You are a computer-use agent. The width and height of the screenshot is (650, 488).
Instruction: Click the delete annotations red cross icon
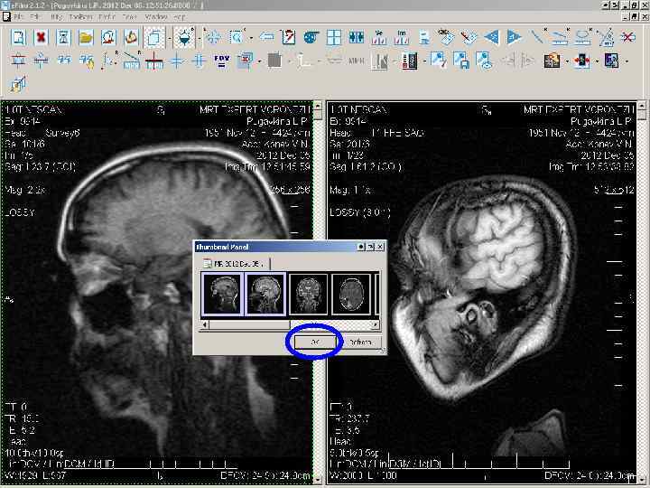coord(628,37)
